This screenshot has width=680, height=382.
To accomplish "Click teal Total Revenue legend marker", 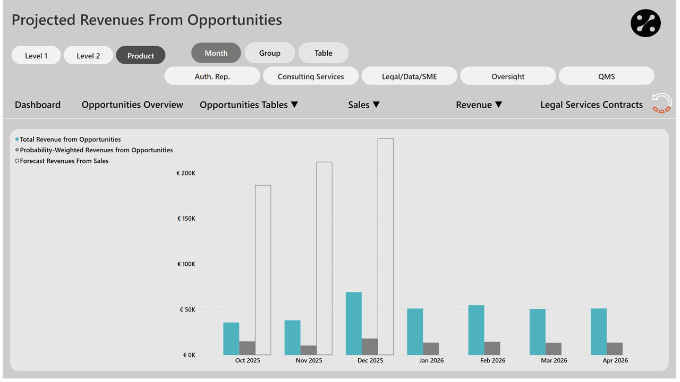I will point(17,140).
